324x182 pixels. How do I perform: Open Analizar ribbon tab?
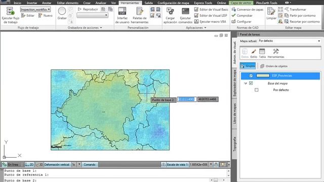point(101,3)
